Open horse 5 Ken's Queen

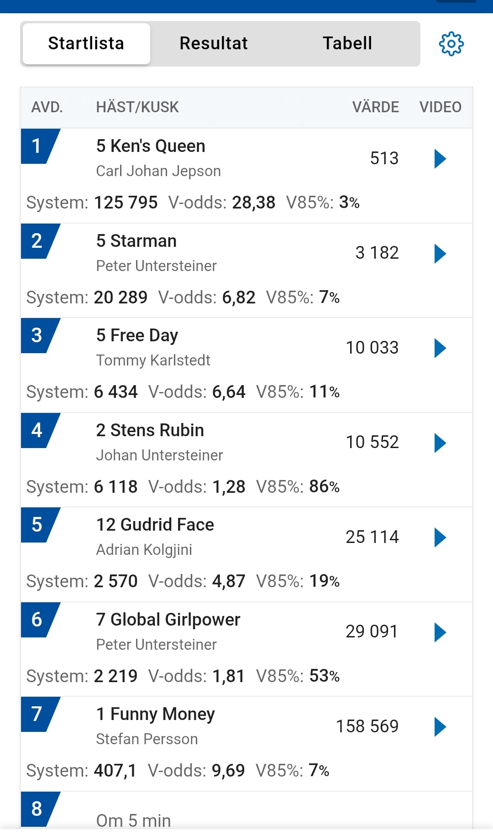[151, 146]
